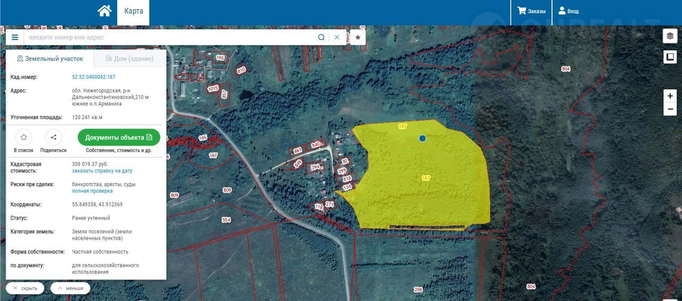
Task: Open the hamburger menu beside search
Action: click(15, 37)
